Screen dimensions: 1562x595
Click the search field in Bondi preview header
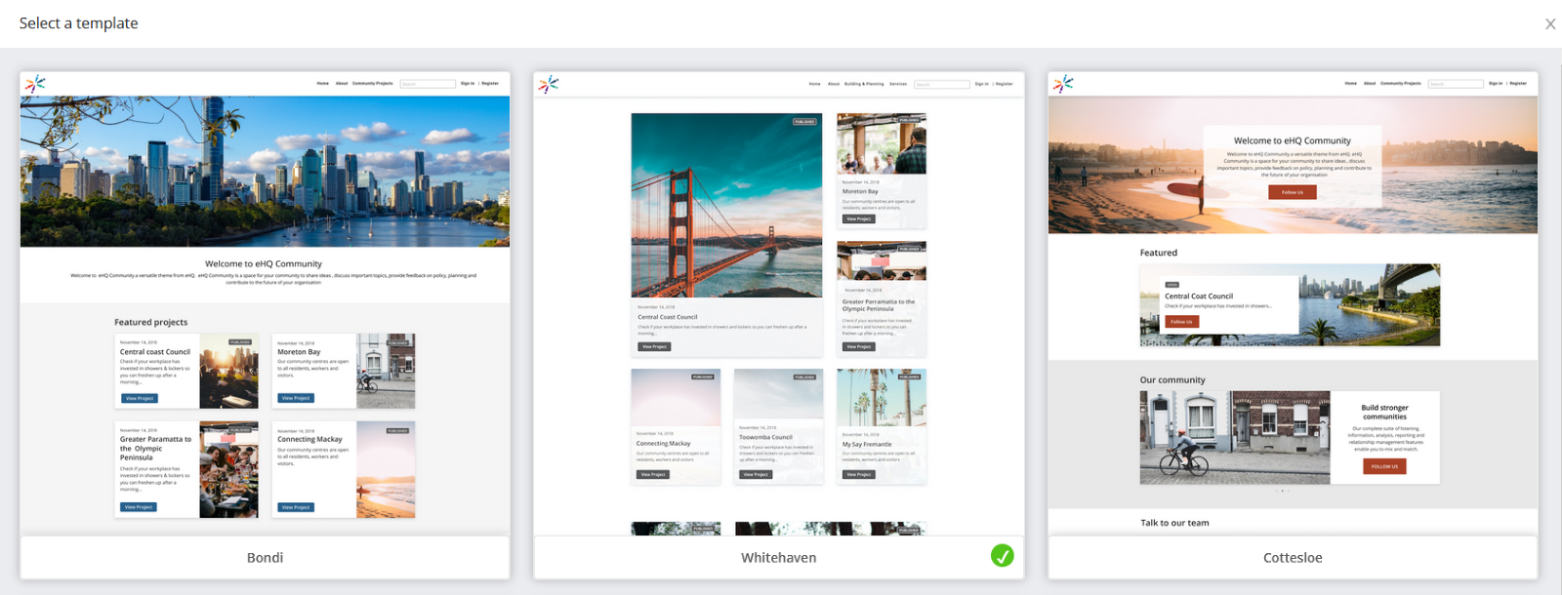[428, 84]
